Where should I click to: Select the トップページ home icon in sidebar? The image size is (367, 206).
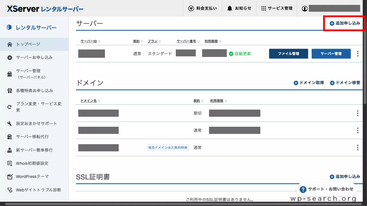(x=9, y=44)
